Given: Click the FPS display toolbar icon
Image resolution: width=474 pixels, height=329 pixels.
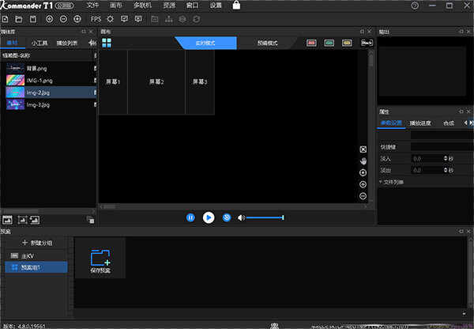Looking at the screenshot, I should pyautogui.click(x=96, y=18).
